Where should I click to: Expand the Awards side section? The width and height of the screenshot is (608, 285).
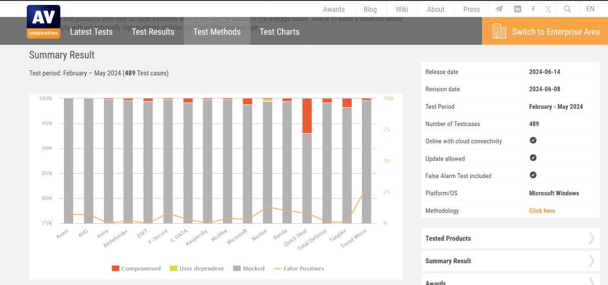[511, 279]
